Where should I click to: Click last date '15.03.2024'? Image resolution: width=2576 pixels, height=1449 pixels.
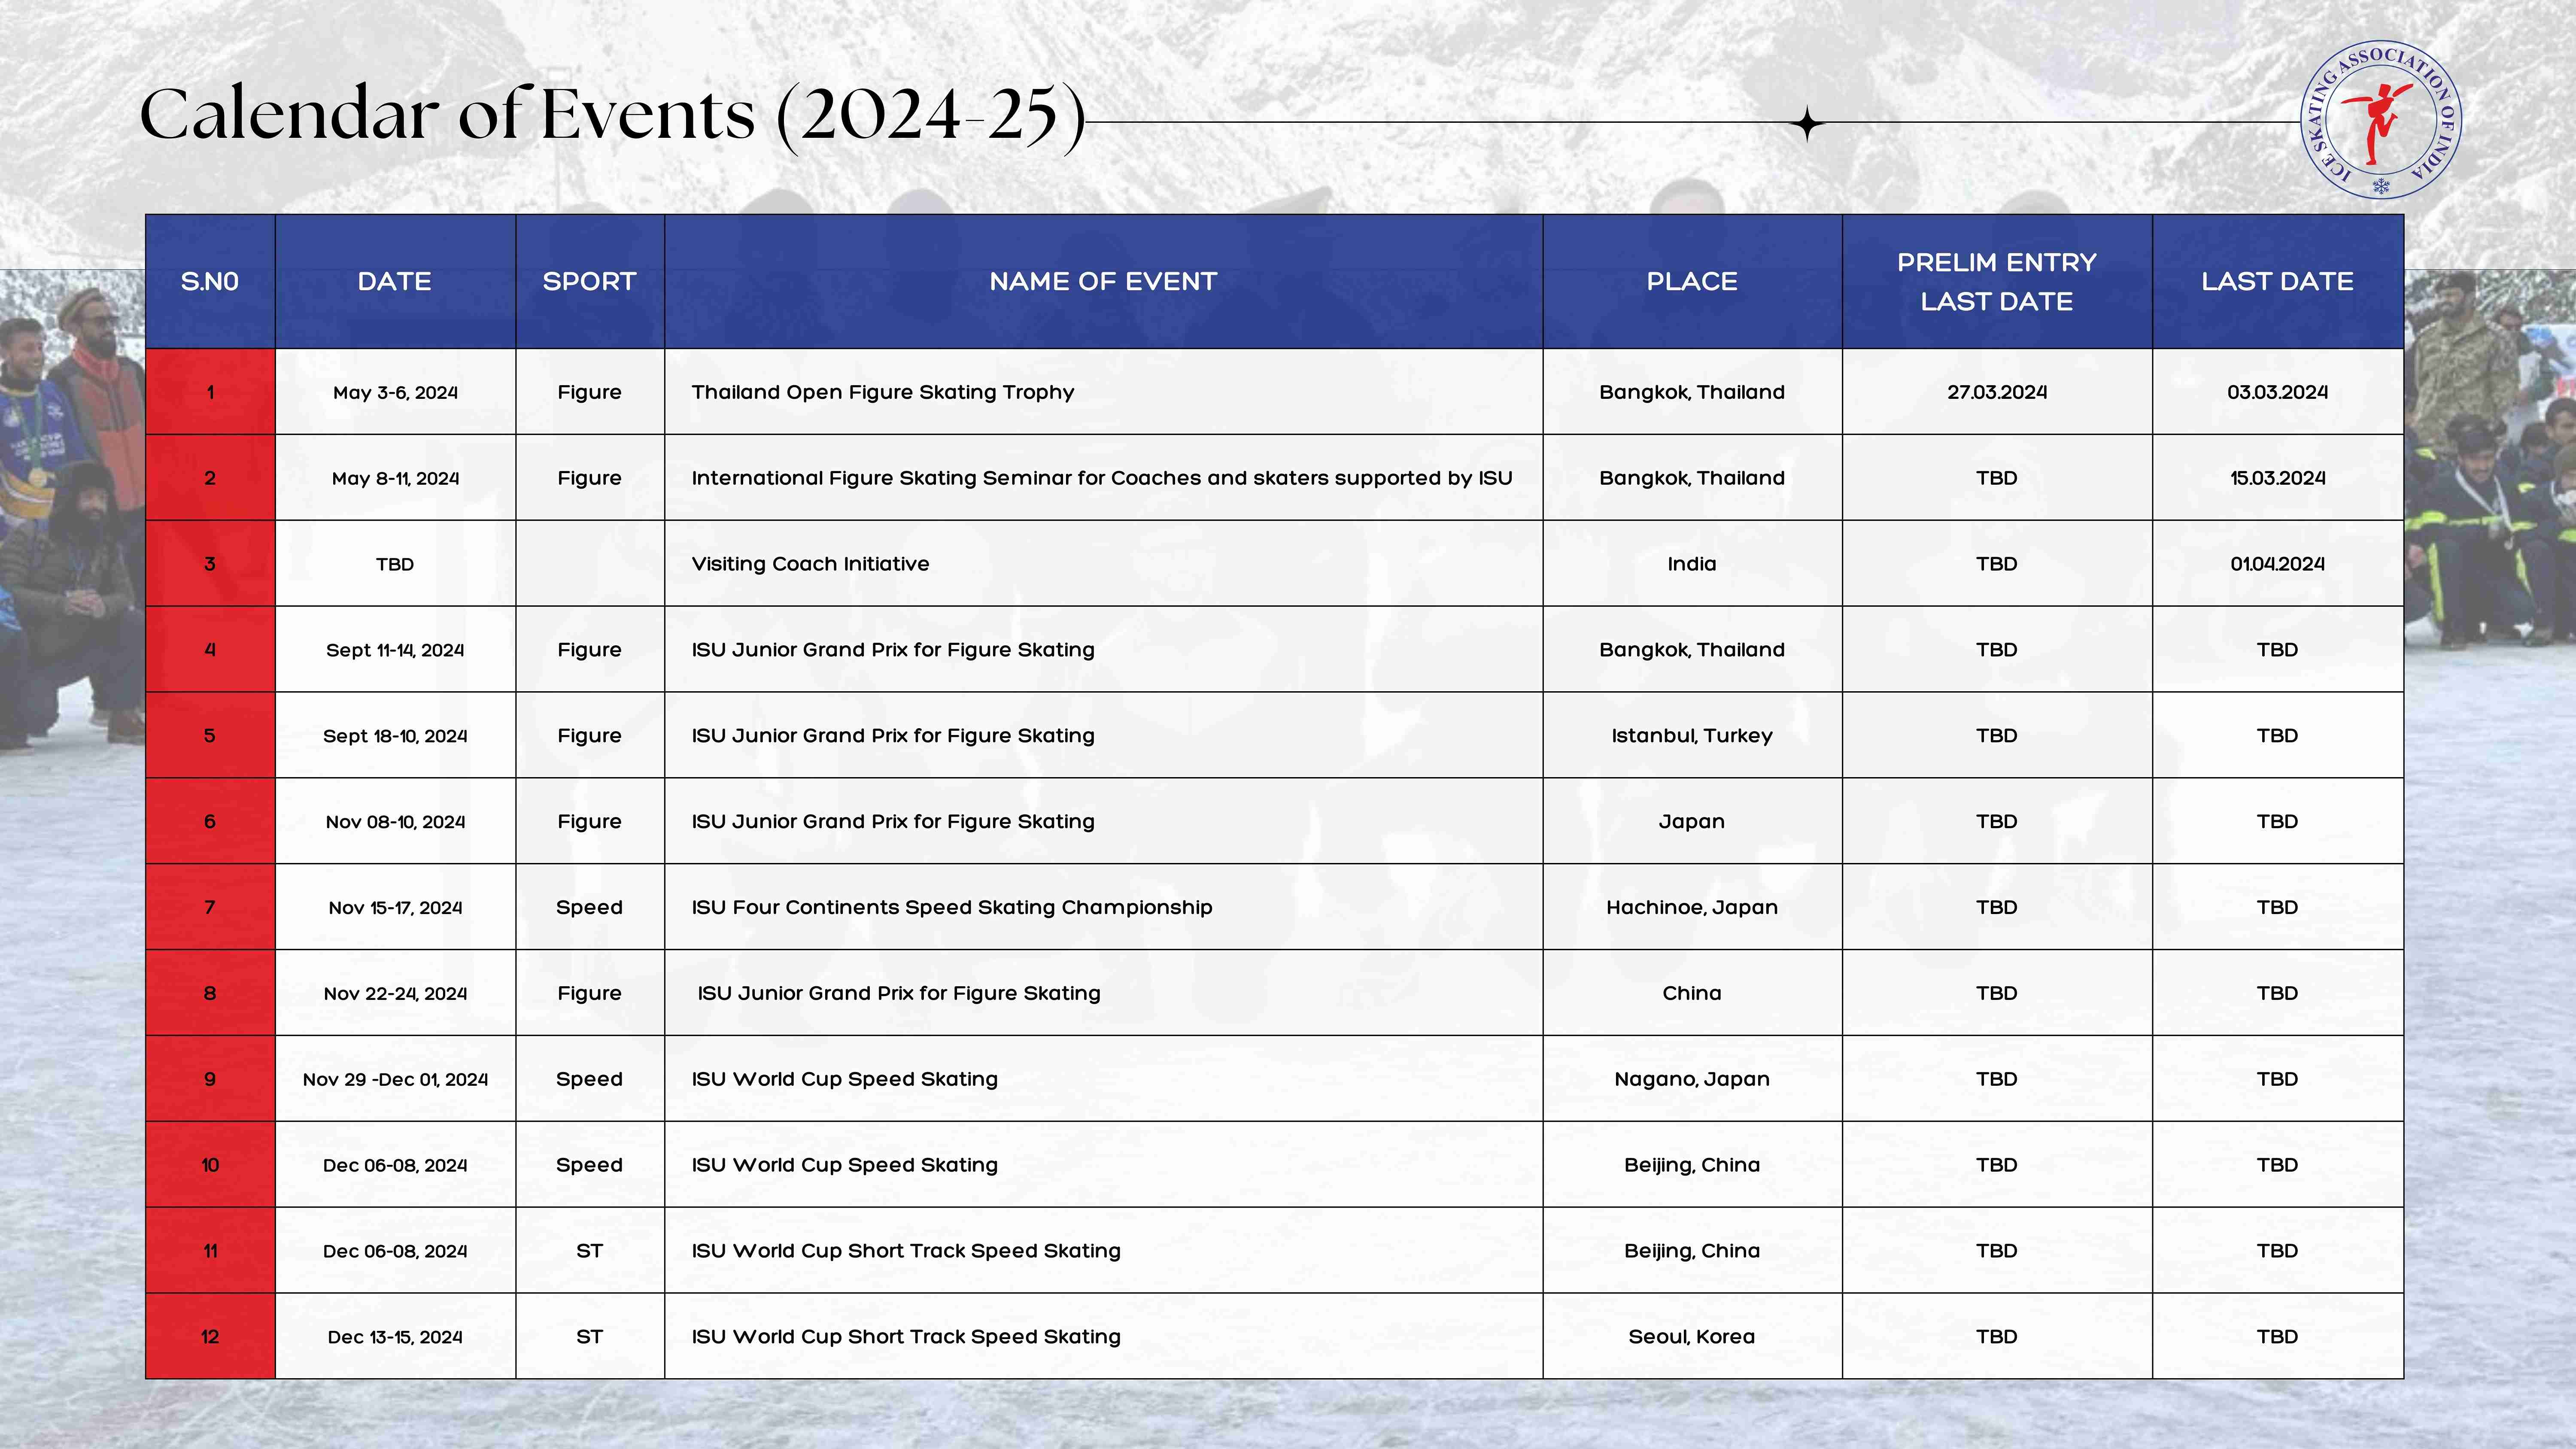[x=2277, y=478]
